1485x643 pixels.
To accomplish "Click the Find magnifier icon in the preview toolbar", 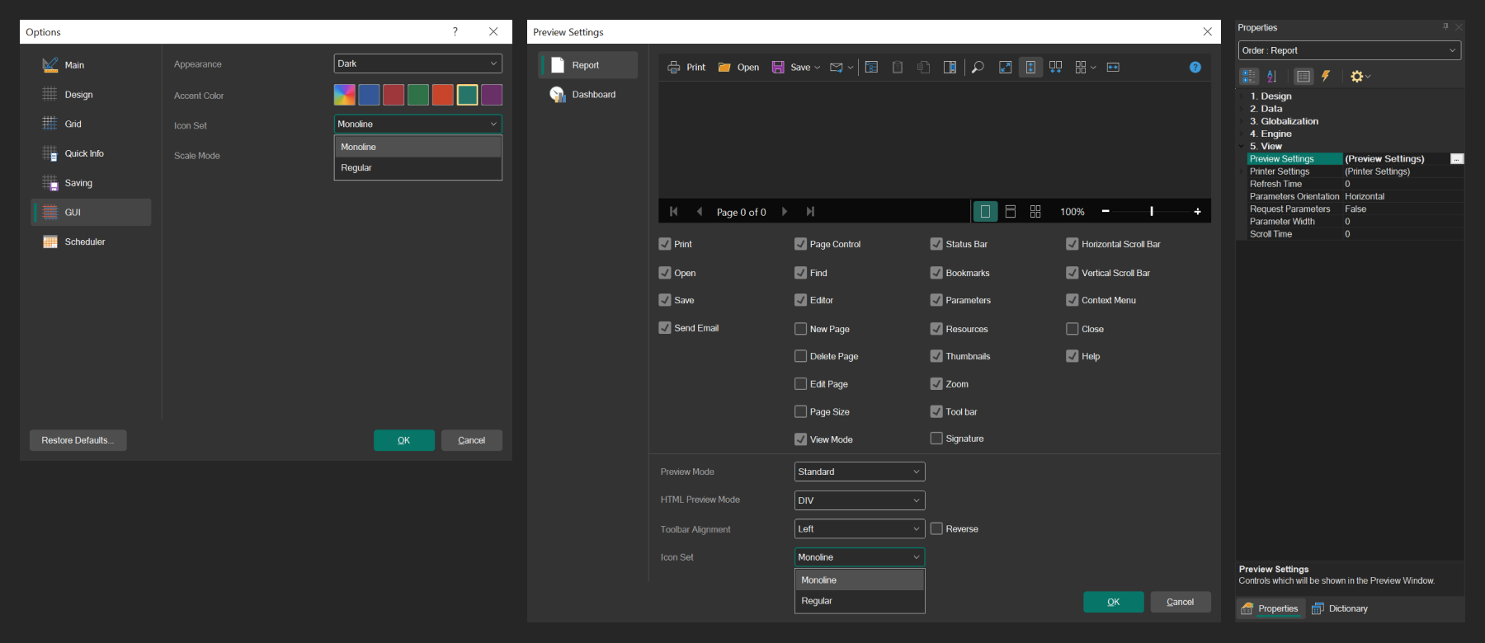I will (x=978, y=68).
